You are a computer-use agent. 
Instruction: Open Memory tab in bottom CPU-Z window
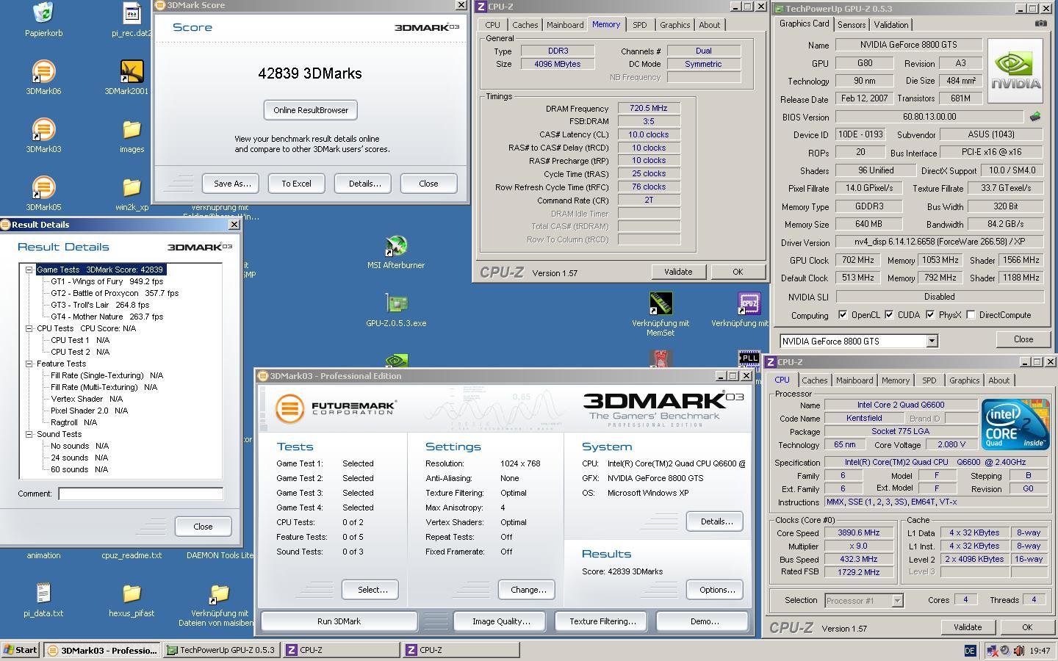tap(895, 380)
